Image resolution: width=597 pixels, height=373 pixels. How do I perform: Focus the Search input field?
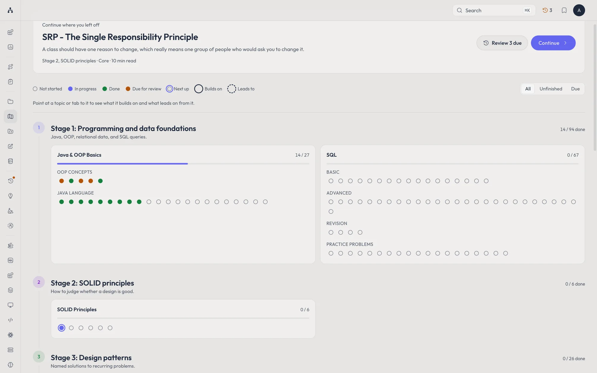click(494, 10)
